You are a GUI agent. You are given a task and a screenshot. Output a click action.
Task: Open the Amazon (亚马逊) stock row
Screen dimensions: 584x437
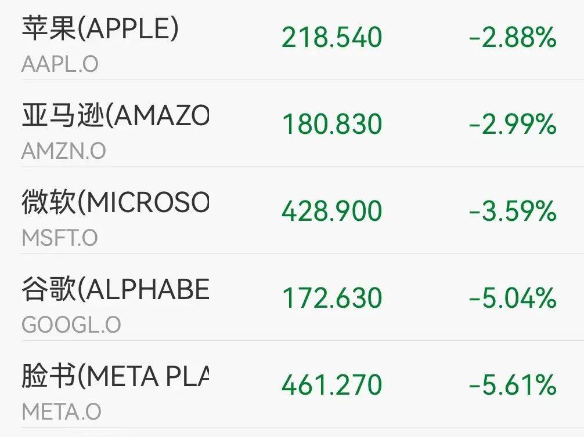[292, 123]
